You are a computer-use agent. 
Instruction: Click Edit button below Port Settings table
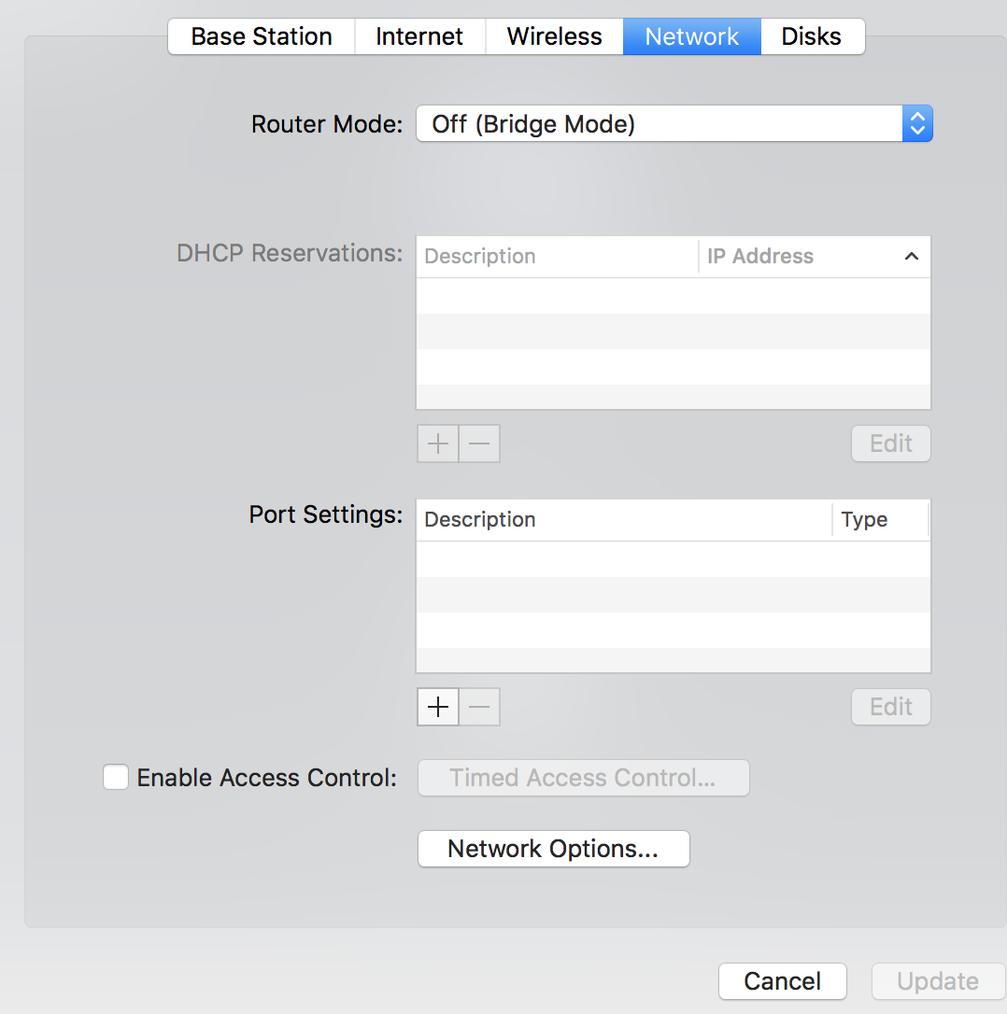point(890,708)
